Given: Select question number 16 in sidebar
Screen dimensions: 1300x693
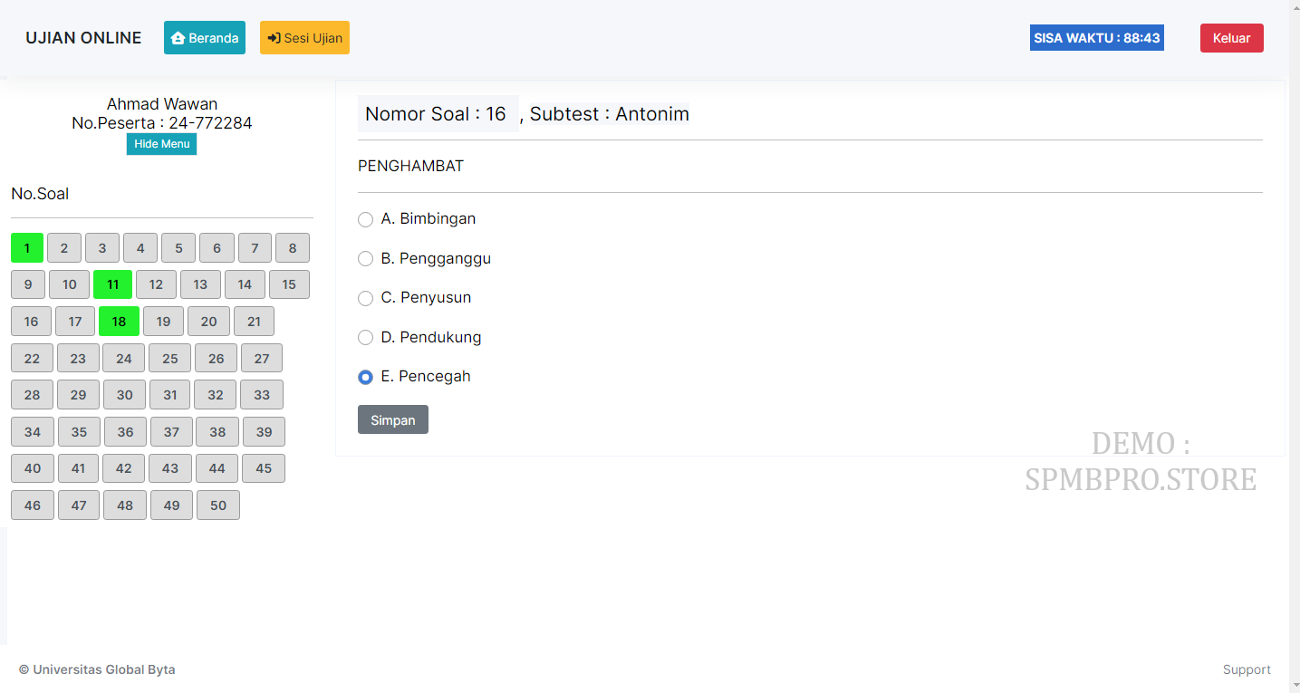Looking at the screenshot, I should (32, 322).
